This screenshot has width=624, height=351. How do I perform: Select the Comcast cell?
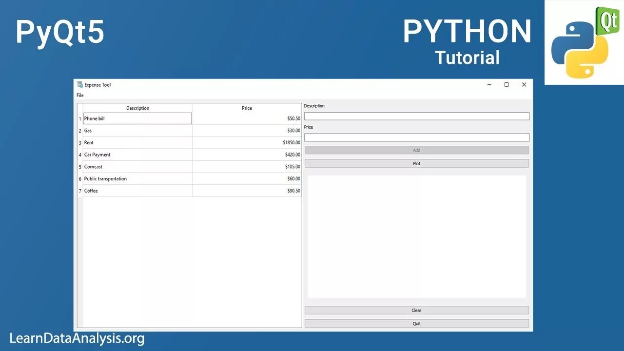138,167
